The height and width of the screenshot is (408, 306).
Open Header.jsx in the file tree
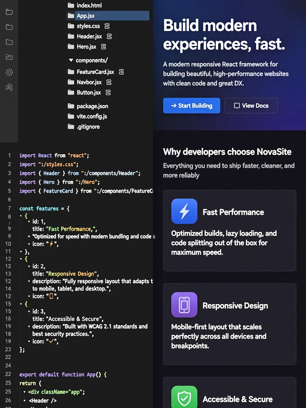tap(89, 36)
